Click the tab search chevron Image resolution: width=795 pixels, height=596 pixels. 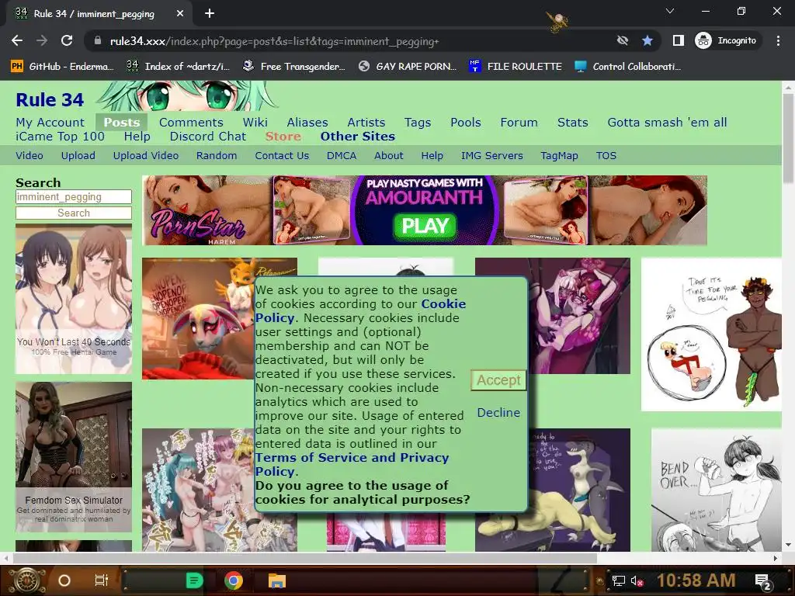tap(670, 11)
